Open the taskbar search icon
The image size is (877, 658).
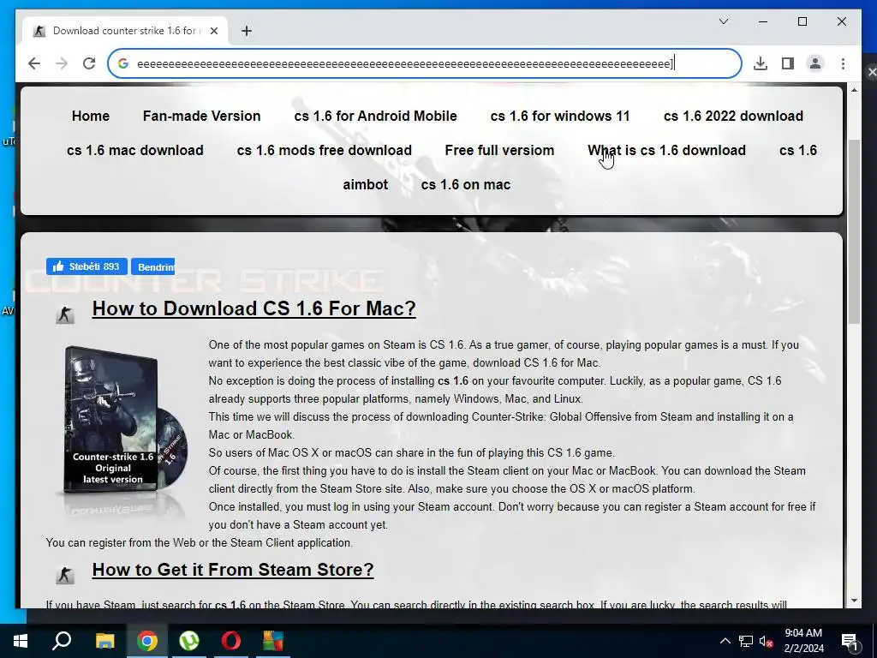(62, 640)
